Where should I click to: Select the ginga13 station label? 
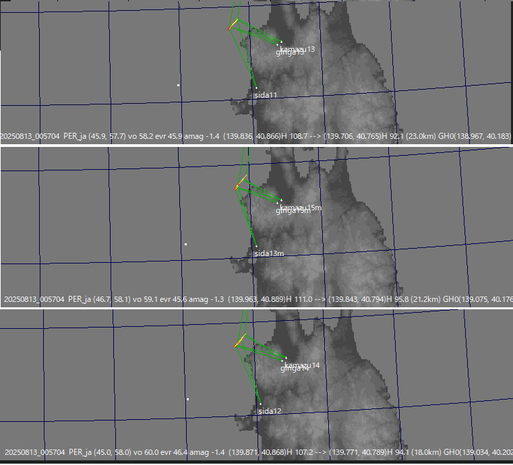click(x=290, y=53)
